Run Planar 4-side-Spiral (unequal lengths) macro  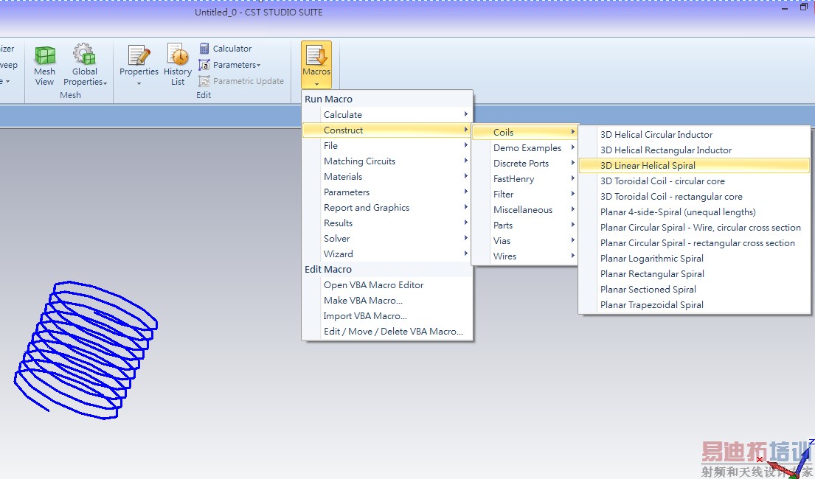(x=695, y=212)
